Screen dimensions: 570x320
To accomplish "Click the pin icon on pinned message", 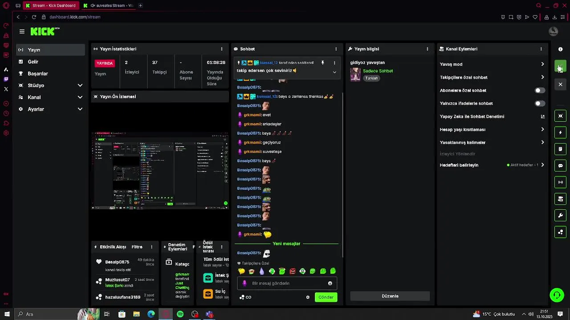I will point(323,63).
